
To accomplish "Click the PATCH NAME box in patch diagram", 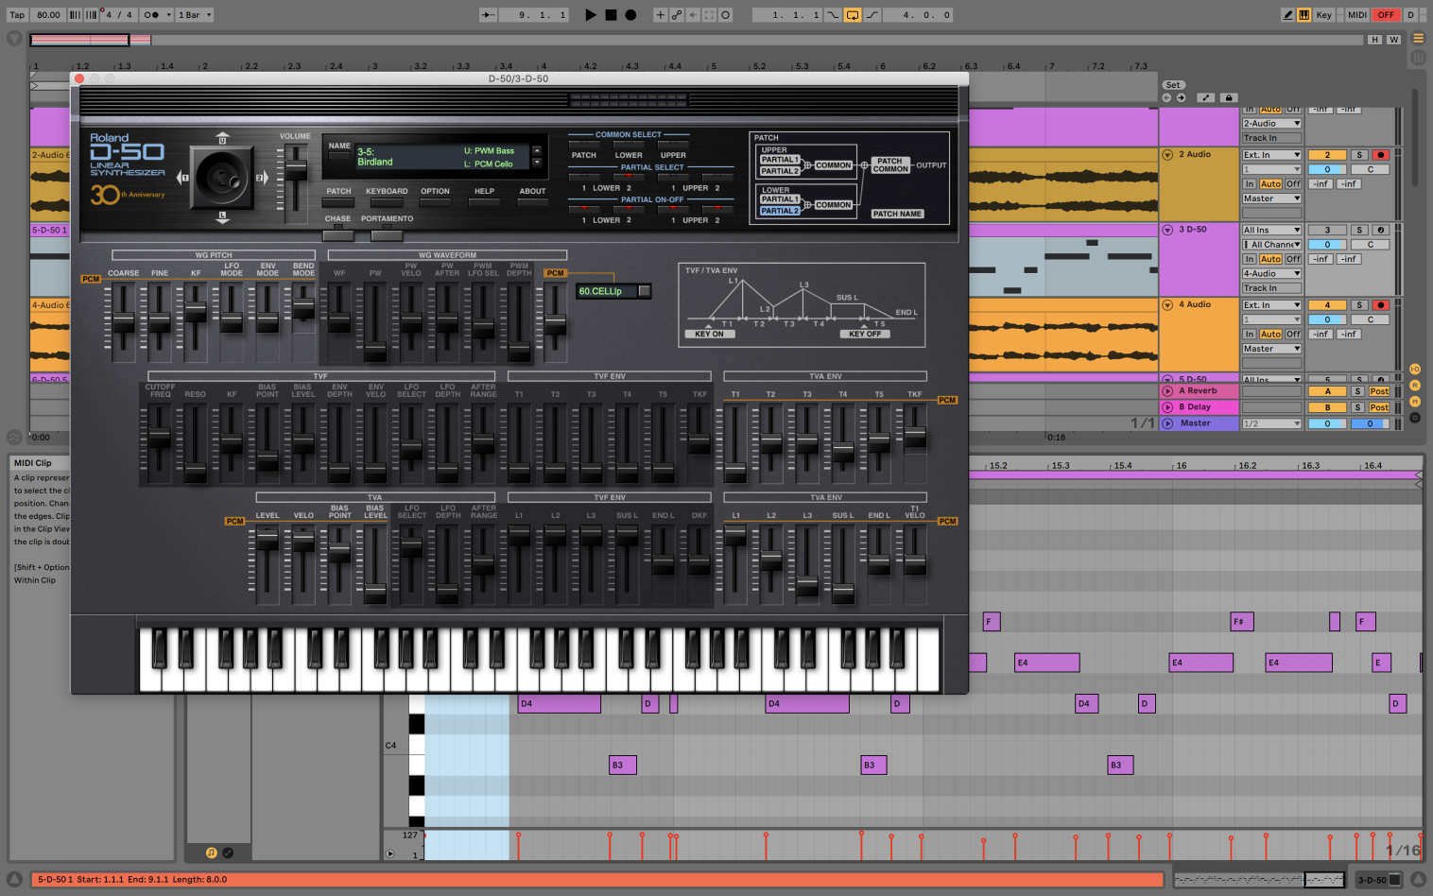I will coord(897,214).
